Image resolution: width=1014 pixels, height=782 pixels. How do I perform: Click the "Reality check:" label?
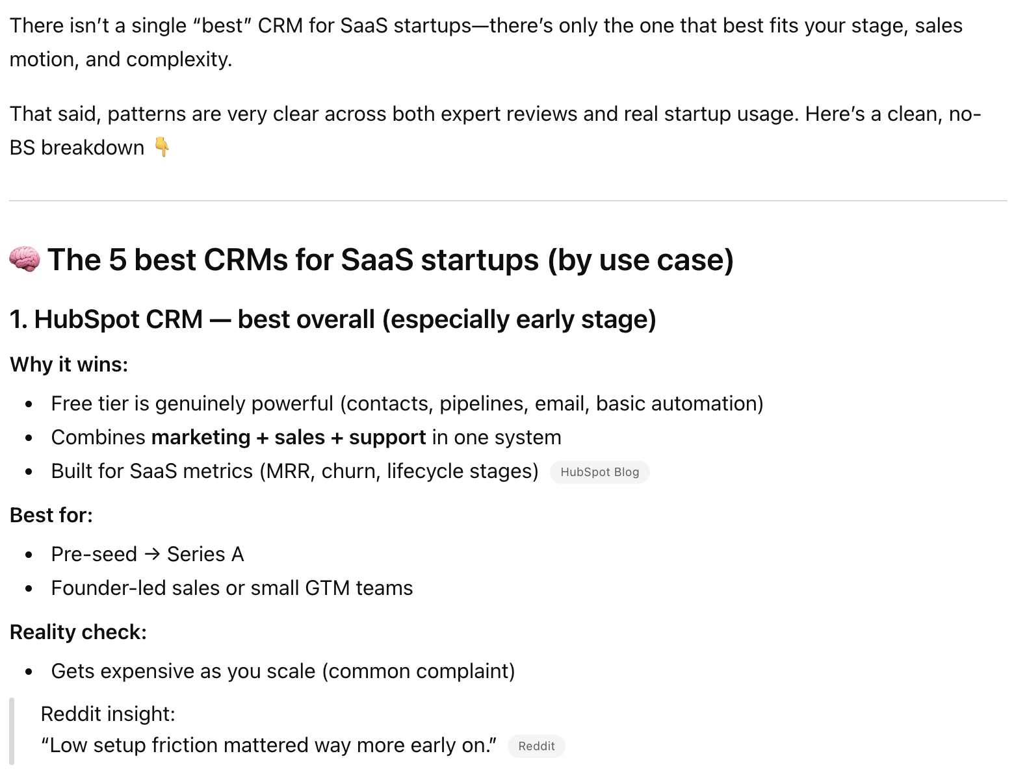(78, 632)
